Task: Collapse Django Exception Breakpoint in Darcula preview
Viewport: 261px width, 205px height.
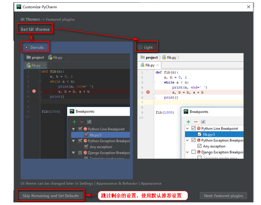Action: (73, 153)
